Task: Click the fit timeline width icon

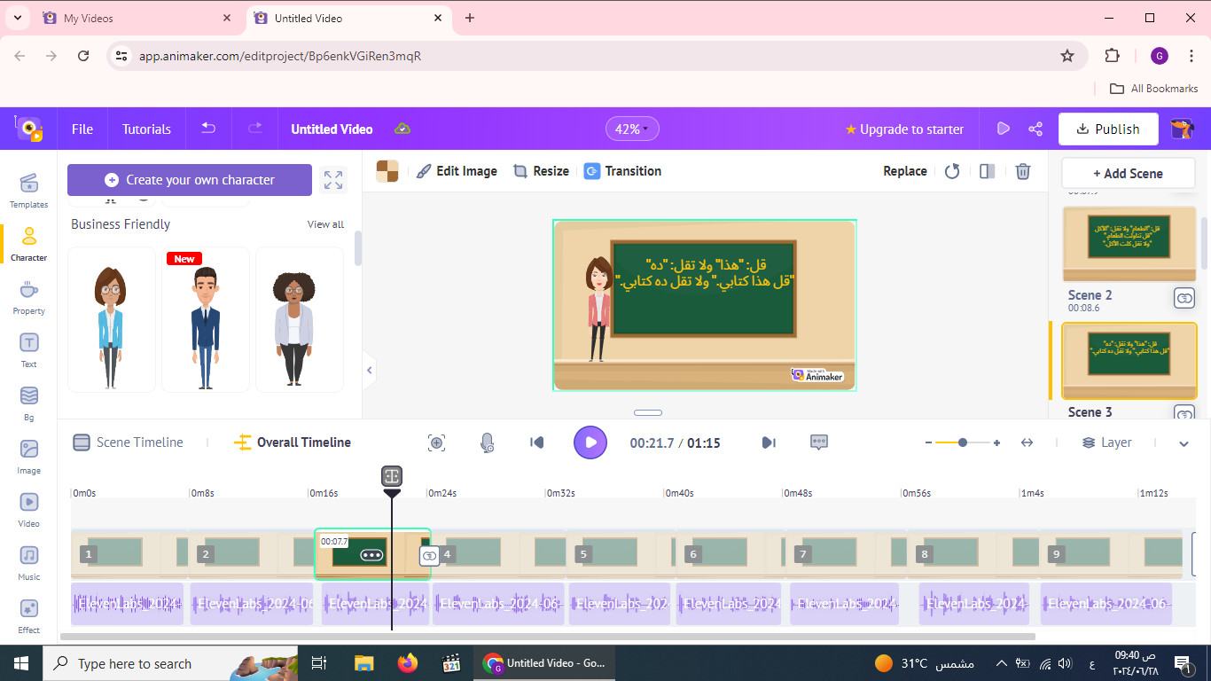Action: 1027,442
